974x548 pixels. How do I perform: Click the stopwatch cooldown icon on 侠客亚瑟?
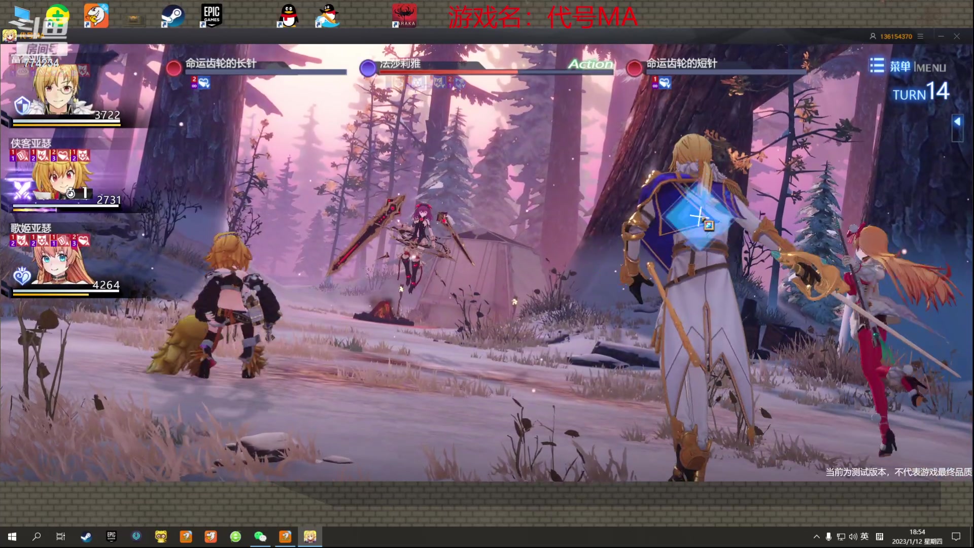tap(71, 193)
